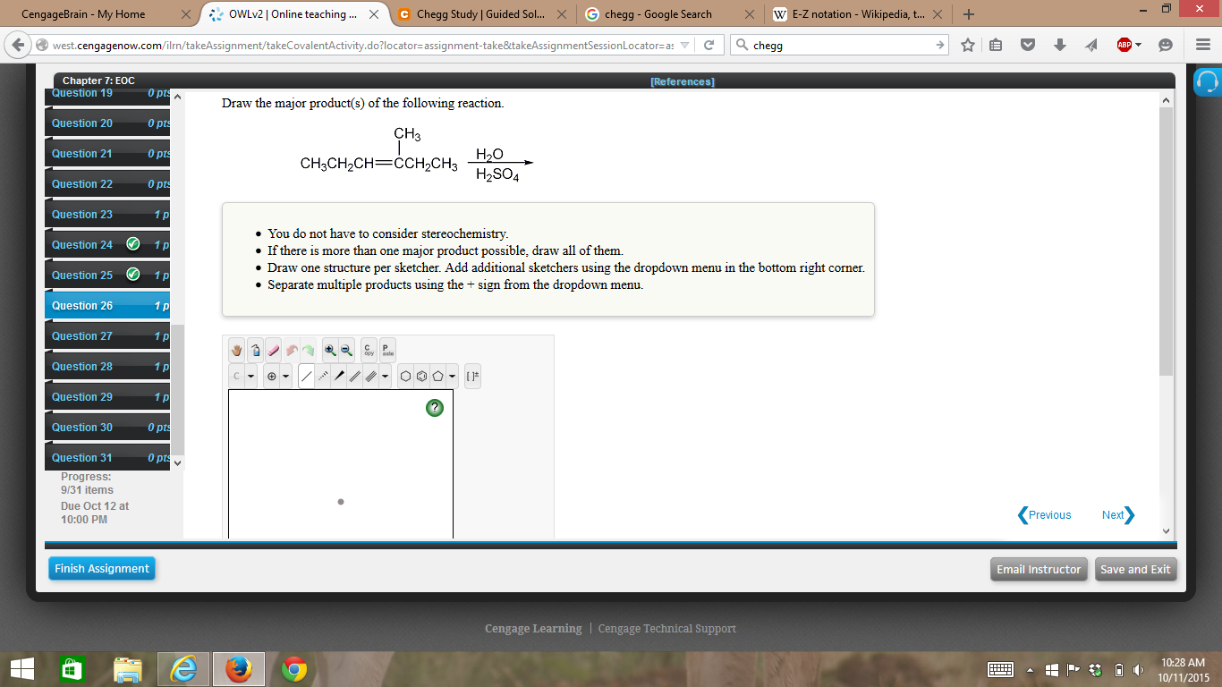The image size is (1222, 687).
Task: Open the green sketcher help icon
Action: 435,408
